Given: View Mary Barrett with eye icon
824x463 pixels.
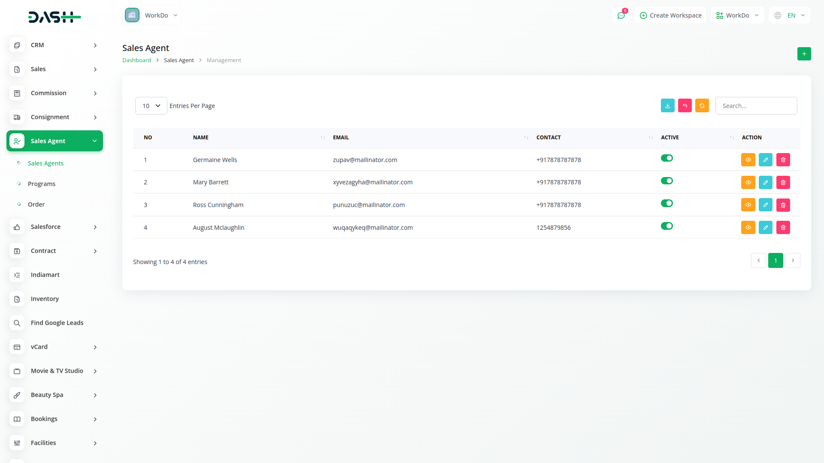Looking at the screenshot, I should pos(748,182).
